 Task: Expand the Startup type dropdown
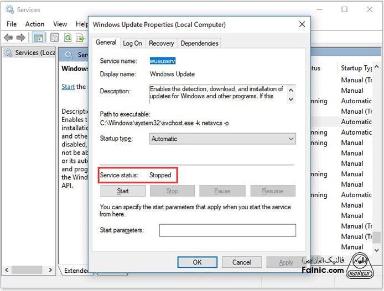[222, 139]
